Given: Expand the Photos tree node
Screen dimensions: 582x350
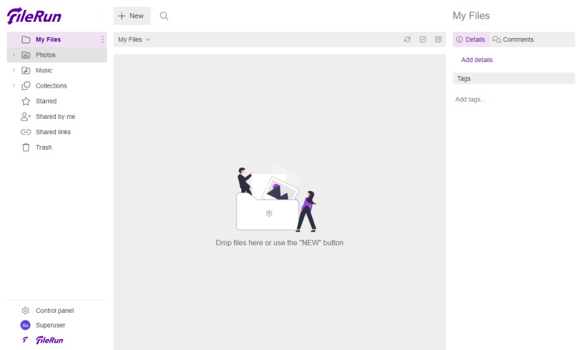Looking at the screenshot, I should [13, 55].
